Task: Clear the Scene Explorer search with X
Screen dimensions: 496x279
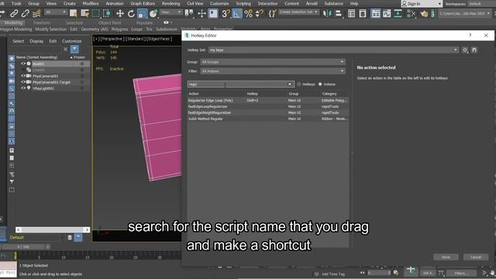Action: [65, 49]
